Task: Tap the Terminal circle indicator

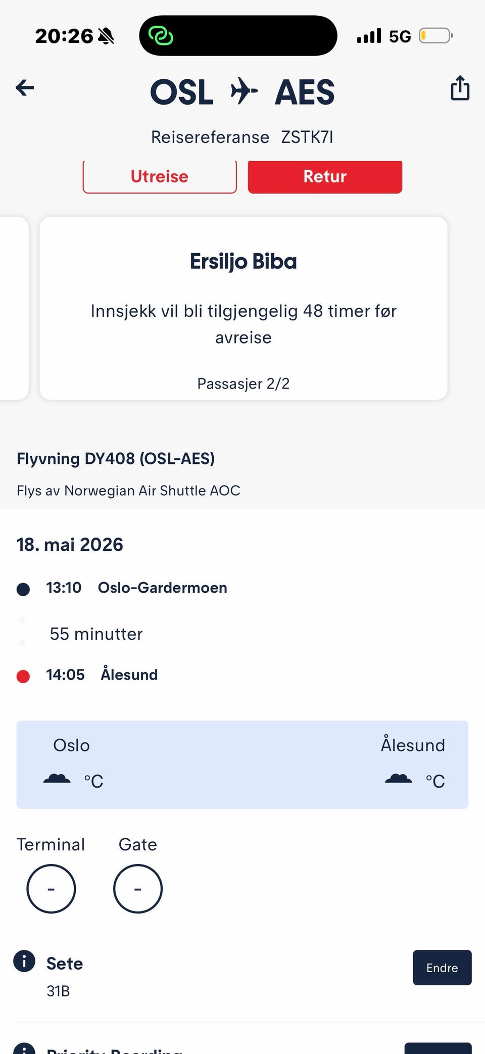Action: [51, 888]
